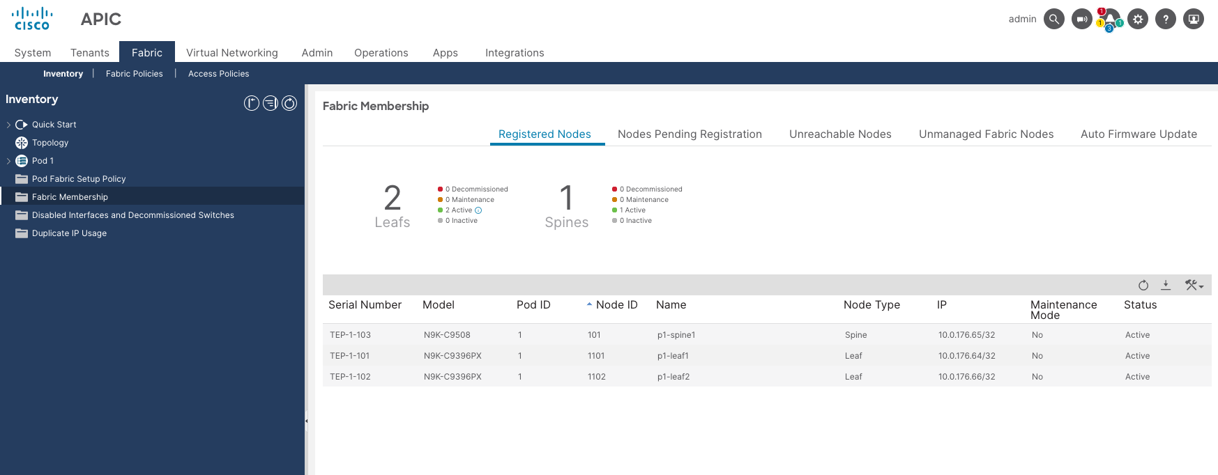Click Pod Fabric Setup Policy folder icon

point(22,179)
